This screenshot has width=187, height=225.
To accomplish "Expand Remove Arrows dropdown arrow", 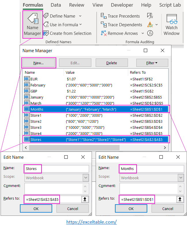I will pyautogui.click(x=143, y=33).
